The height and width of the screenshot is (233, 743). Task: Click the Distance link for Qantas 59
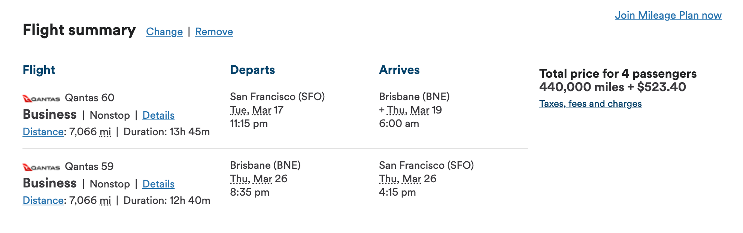tap(43, 201)
